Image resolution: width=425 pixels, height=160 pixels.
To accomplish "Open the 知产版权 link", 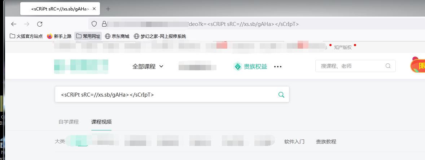I will point(343,47).
